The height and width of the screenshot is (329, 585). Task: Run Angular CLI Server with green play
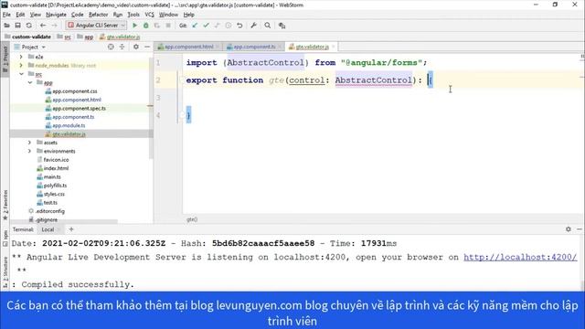pyautogui.click(x=134, y=26)
